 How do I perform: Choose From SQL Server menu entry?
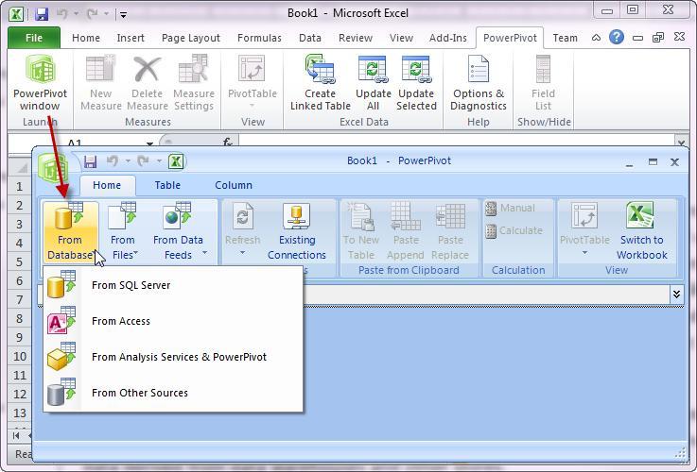coord(173,285)
